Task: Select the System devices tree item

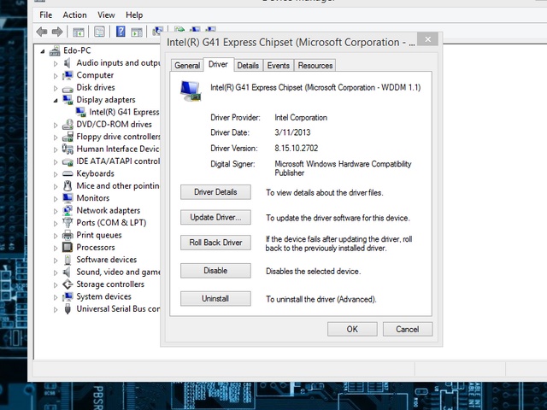Action: click(x=104, y=296)
